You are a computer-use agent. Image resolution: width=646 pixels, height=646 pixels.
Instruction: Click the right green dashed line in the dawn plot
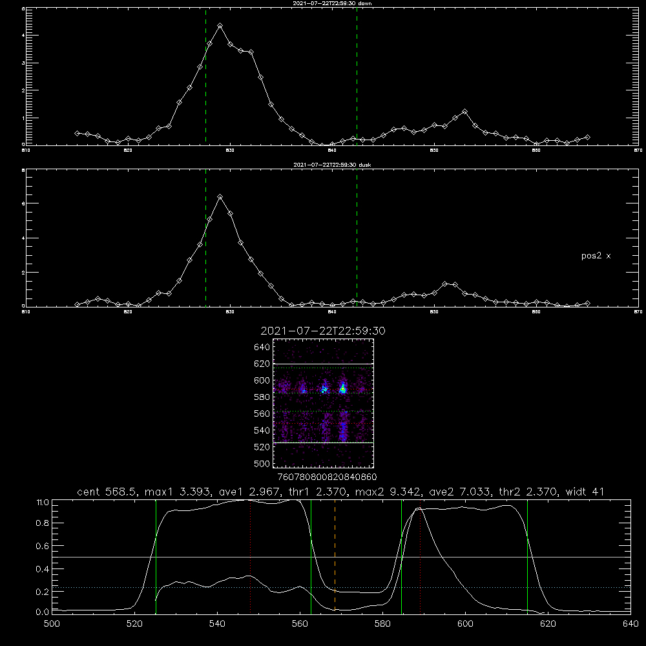(357, 76)
